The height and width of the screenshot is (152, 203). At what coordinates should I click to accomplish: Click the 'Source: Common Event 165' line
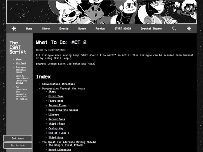[x=65, y=64]
